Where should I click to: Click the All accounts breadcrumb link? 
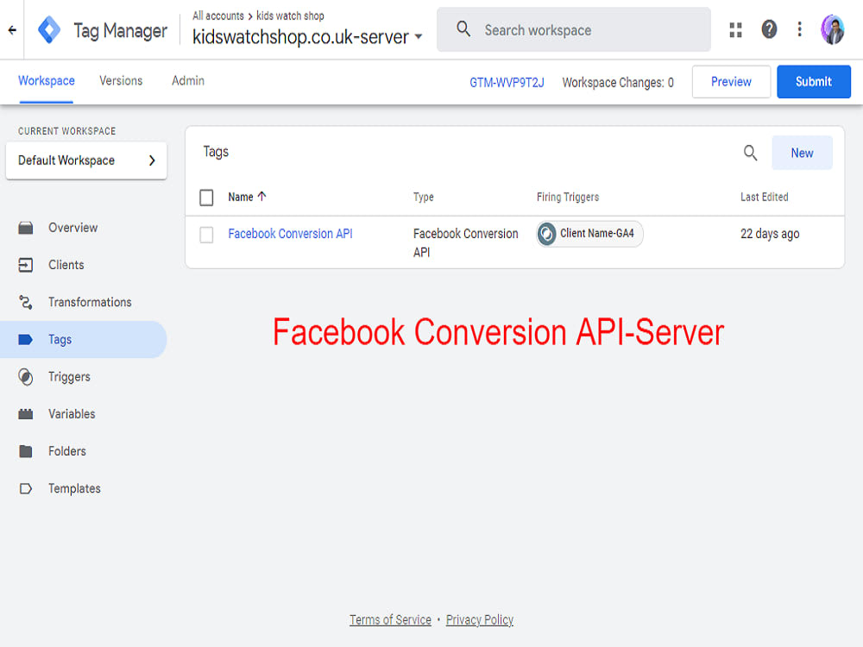[x=218, y=16]
